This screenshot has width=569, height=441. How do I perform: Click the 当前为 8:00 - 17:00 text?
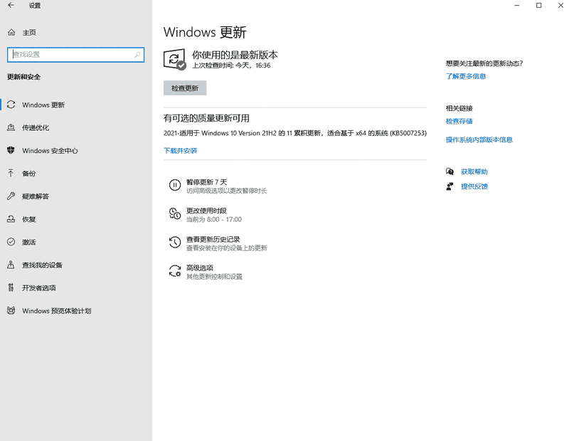[x=214, y=220]
